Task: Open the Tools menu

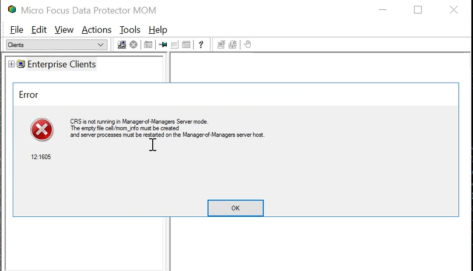Action: (x=129, y=30)
